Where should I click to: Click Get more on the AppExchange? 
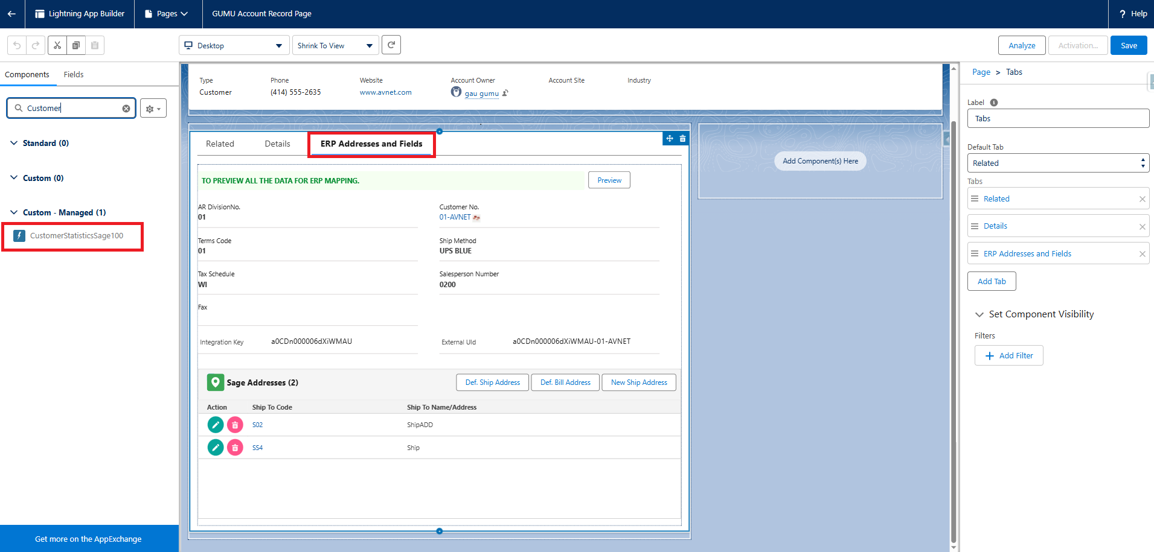coord(88,539)
